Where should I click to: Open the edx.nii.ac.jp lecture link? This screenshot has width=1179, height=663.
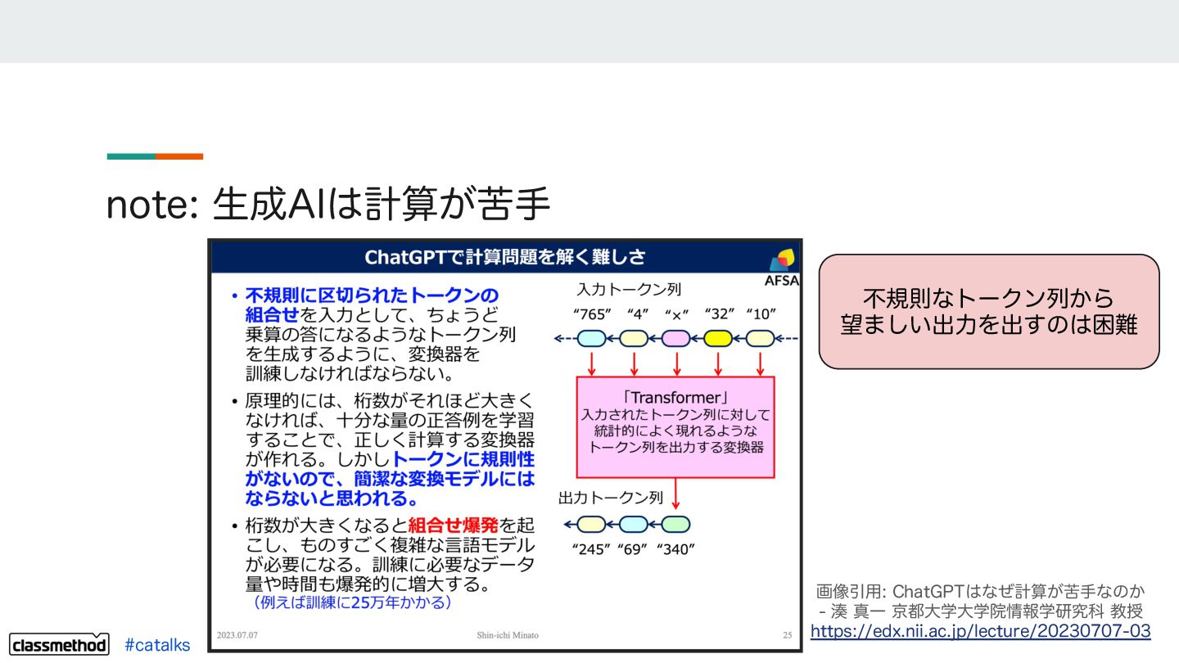click(x=980, y=631)
